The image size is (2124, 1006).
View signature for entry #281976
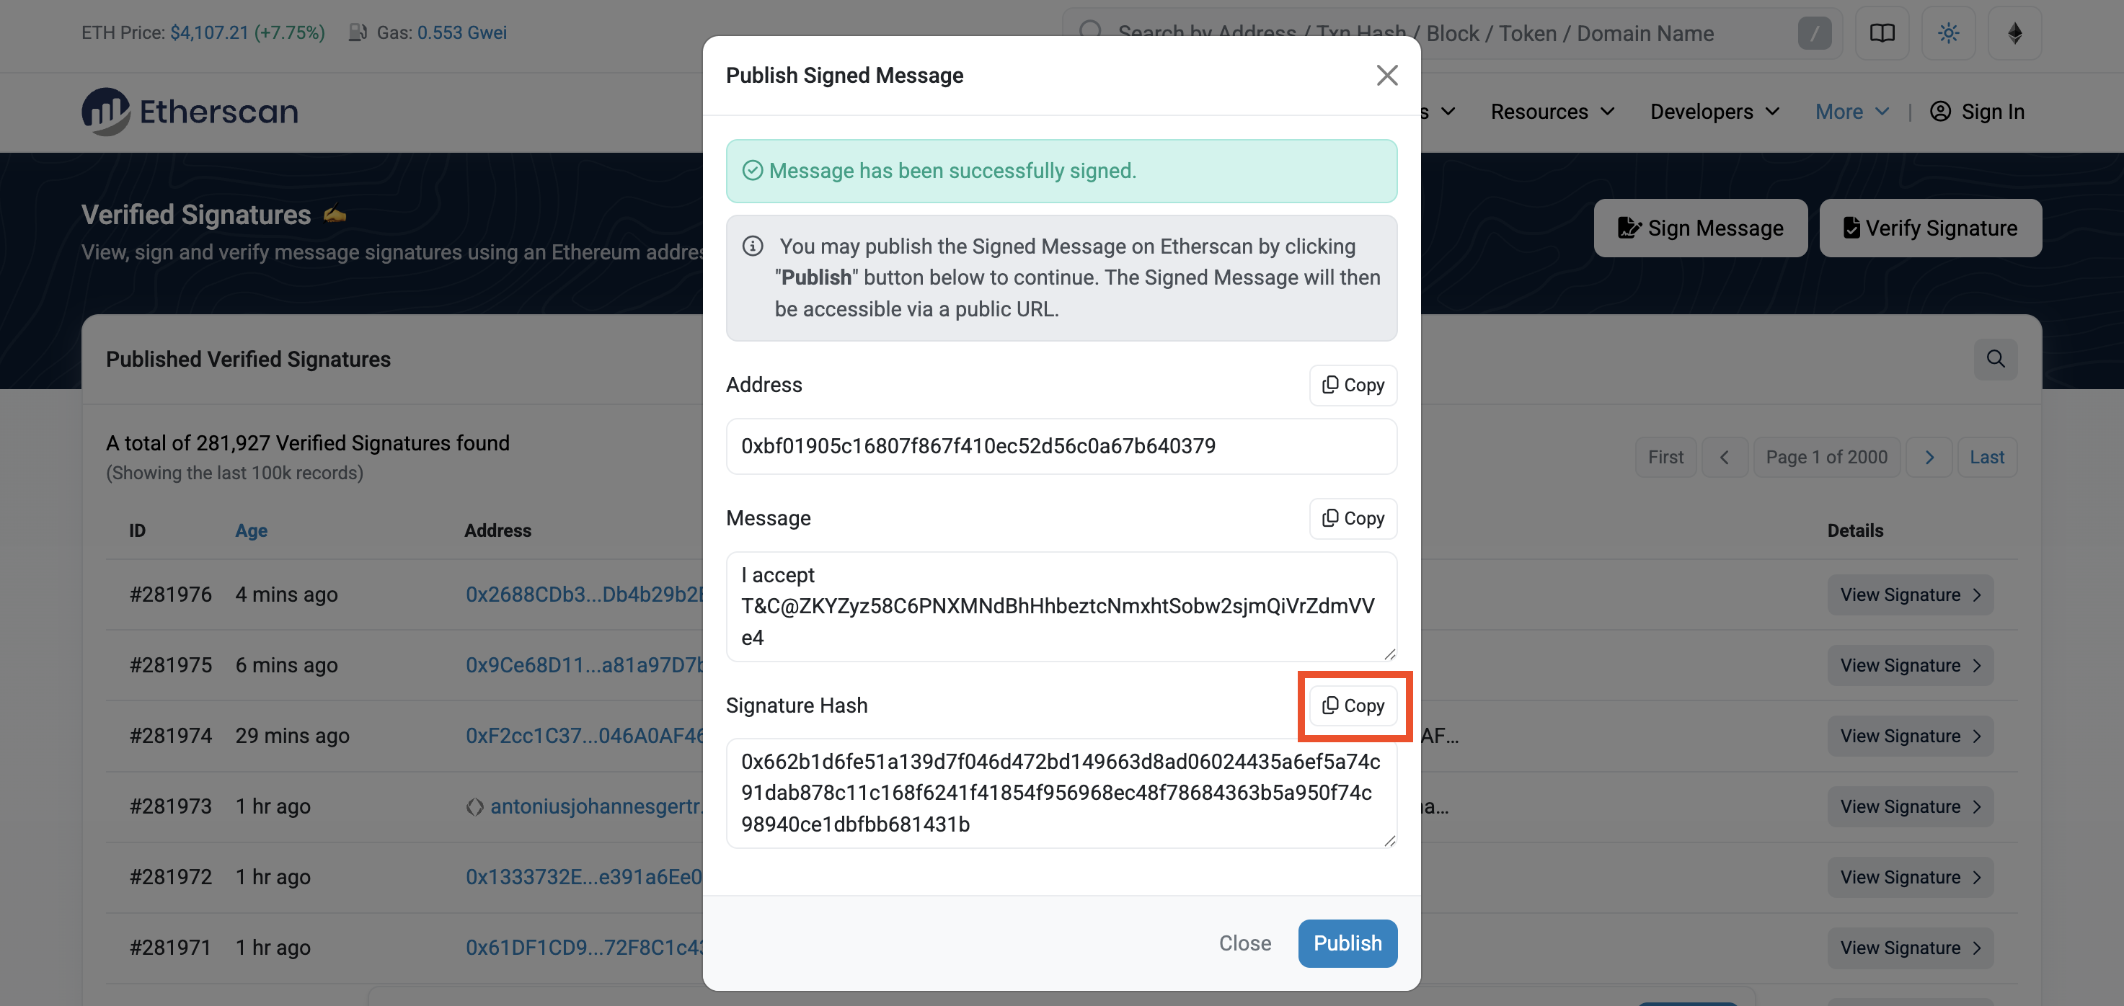[x=1910, y=595]
